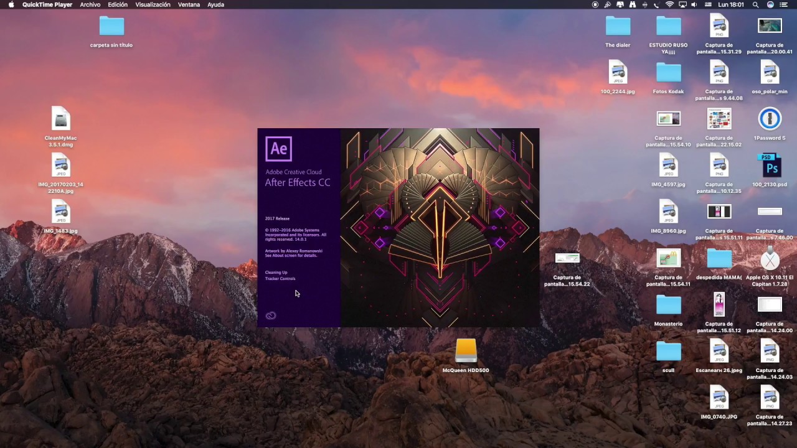The height and width of the screenshot is (448, 797).
Task: Select the Captura de pantalla 20.00.41 file
Action: coord(770,26)
